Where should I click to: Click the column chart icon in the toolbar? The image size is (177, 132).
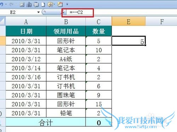tap(29, 5)
